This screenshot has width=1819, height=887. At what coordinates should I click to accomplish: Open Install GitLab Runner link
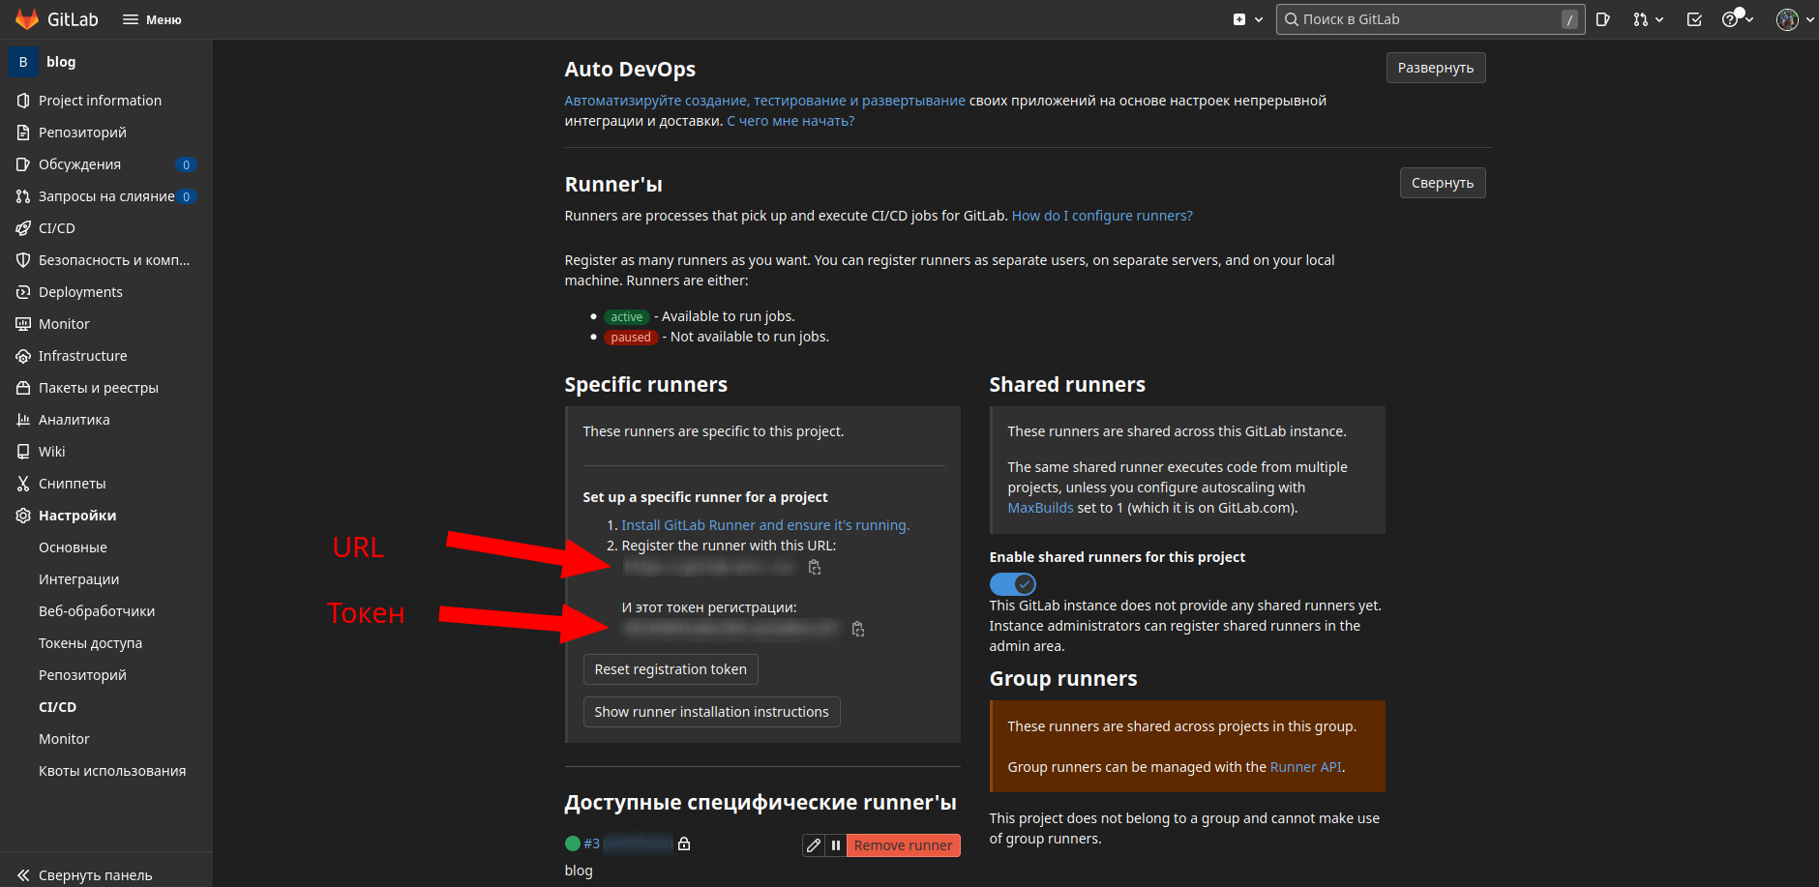765,525
